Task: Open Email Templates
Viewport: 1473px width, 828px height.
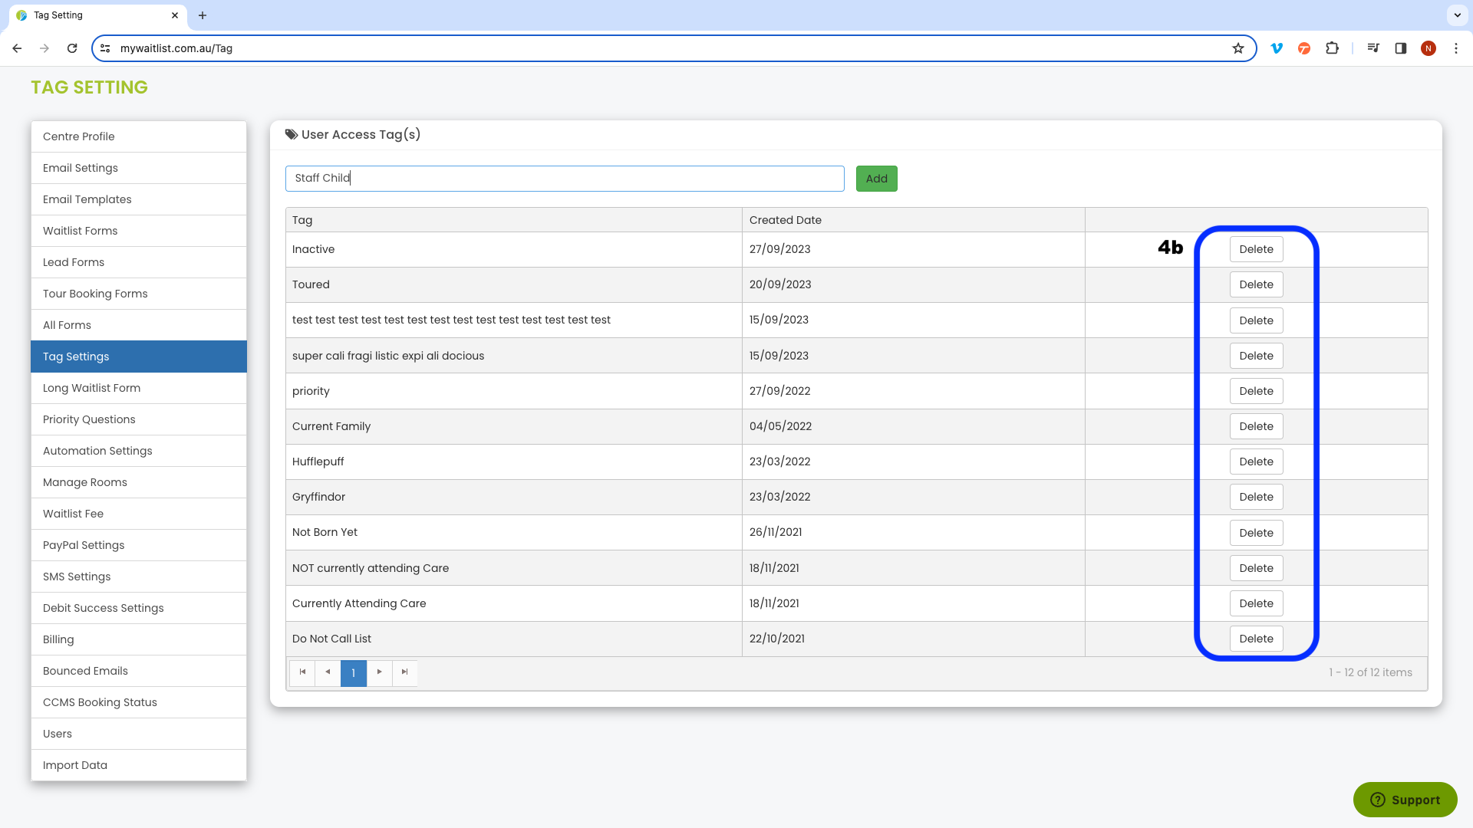Action: [139, 199]
